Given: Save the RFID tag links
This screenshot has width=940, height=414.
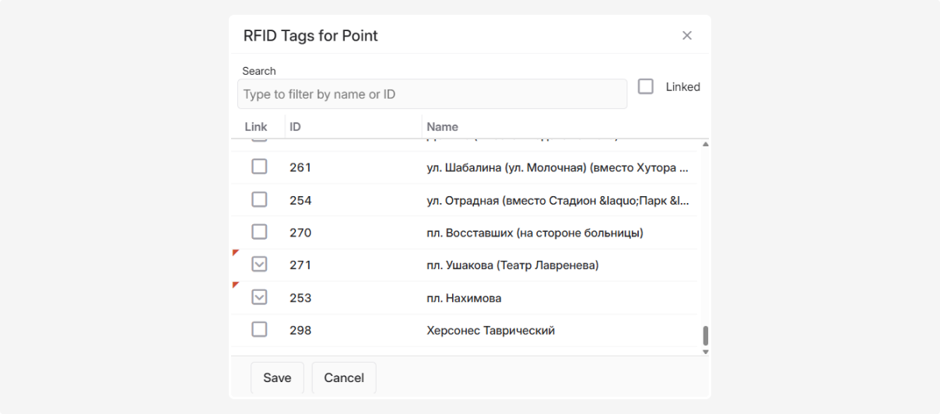Looking at the screenshot, I should [x=277, y=377].
